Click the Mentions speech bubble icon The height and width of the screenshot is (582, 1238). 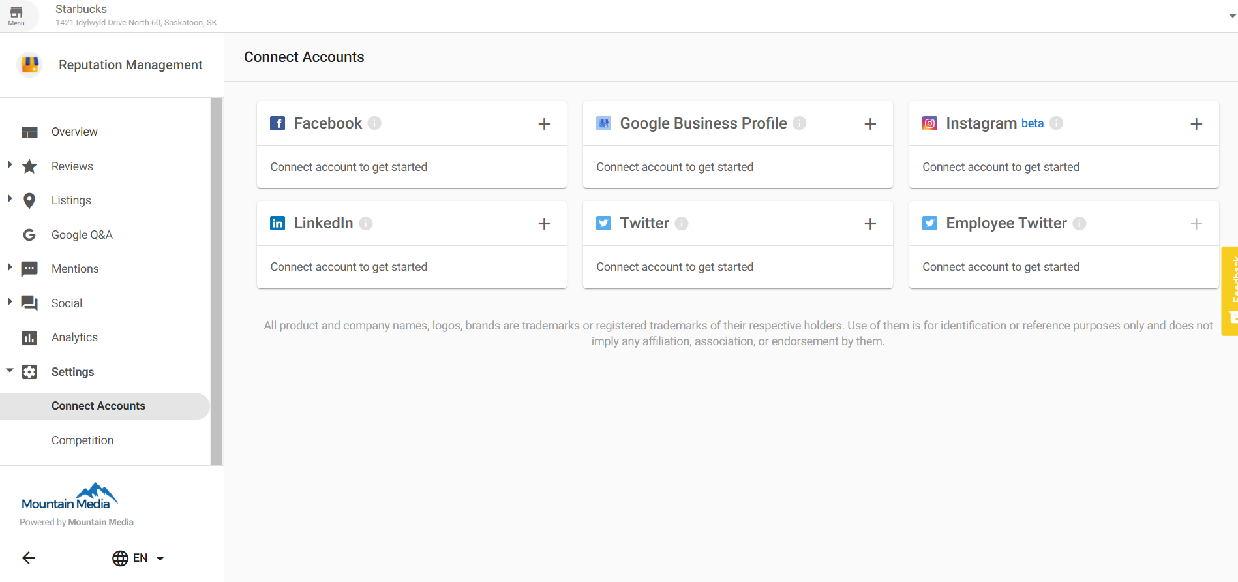[29, 269]
